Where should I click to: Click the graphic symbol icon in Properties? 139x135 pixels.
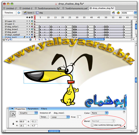click(x=13, y=114)
